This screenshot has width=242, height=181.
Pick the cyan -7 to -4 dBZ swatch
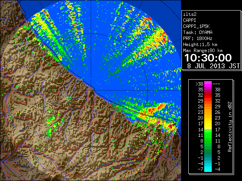(x=208, y=169)
